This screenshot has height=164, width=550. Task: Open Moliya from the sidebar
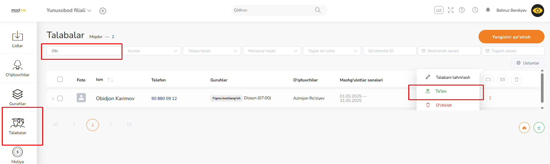tap(18, 155)
